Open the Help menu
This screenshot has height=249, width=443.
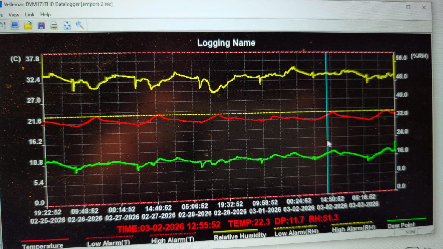pyautogui.click(x=45, y=15)
